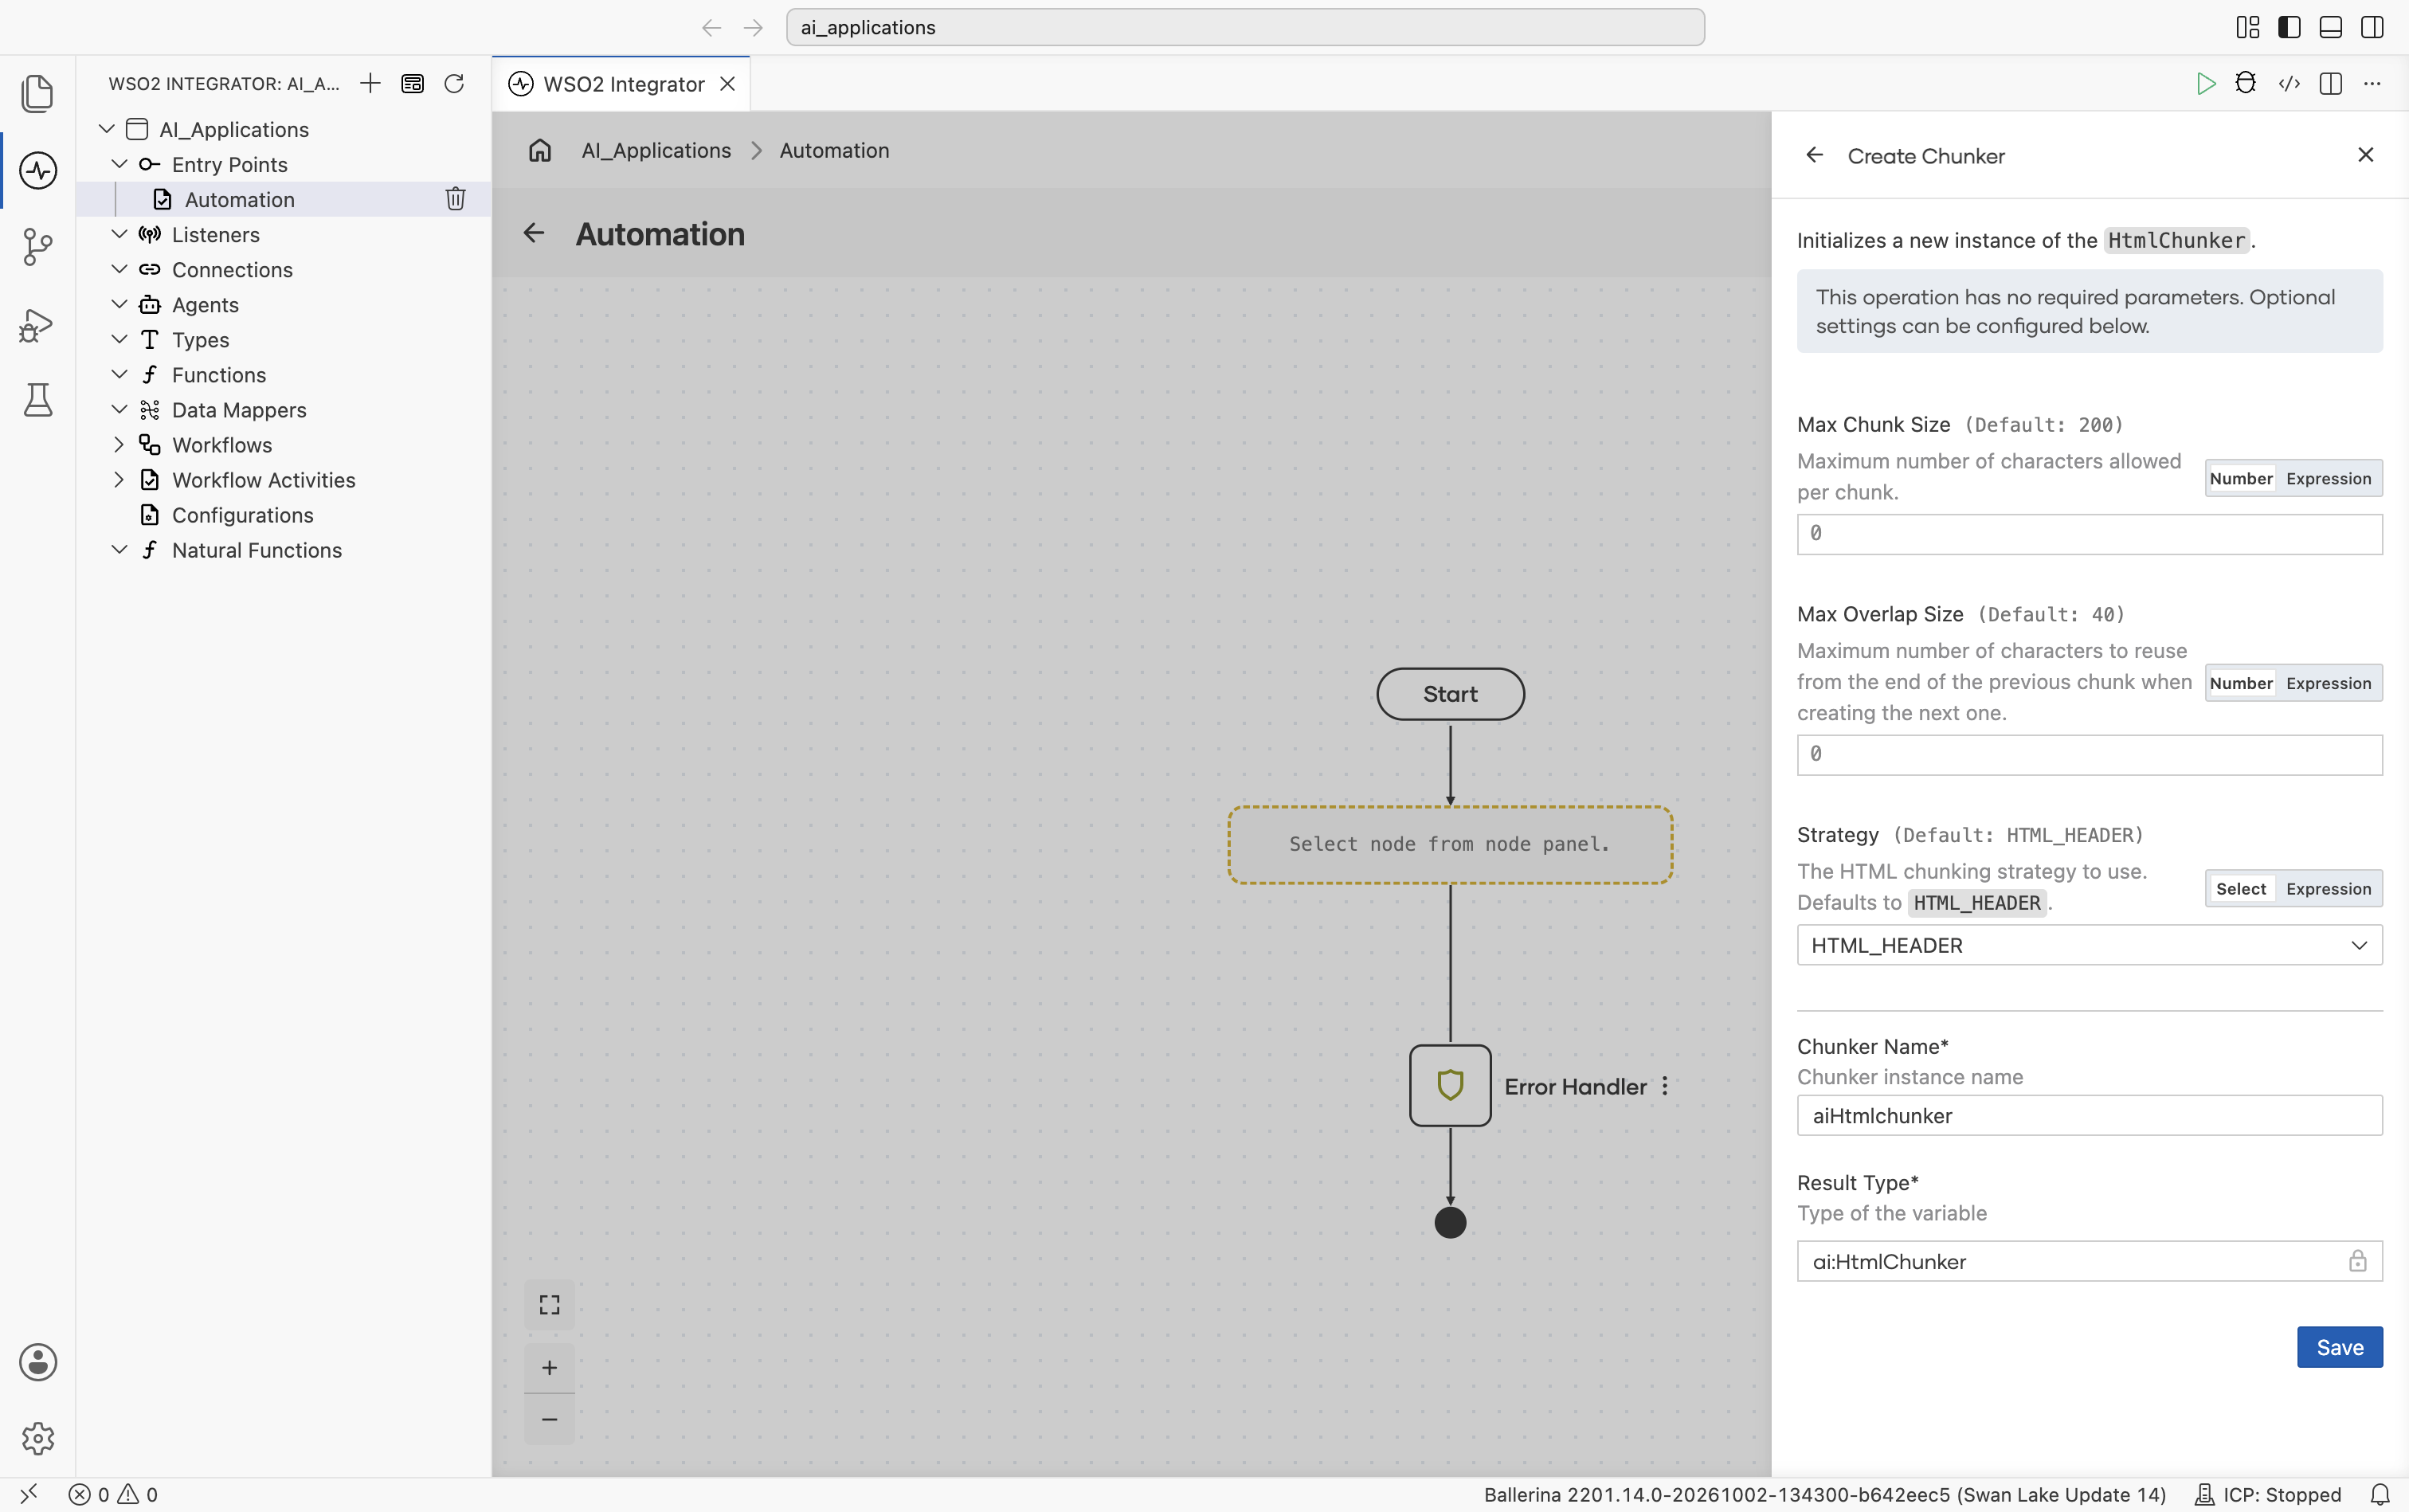The height and width of the screenshot is (1512, 2409).
Task: Click the Start node in diagram
Action: click(1450, 694)
